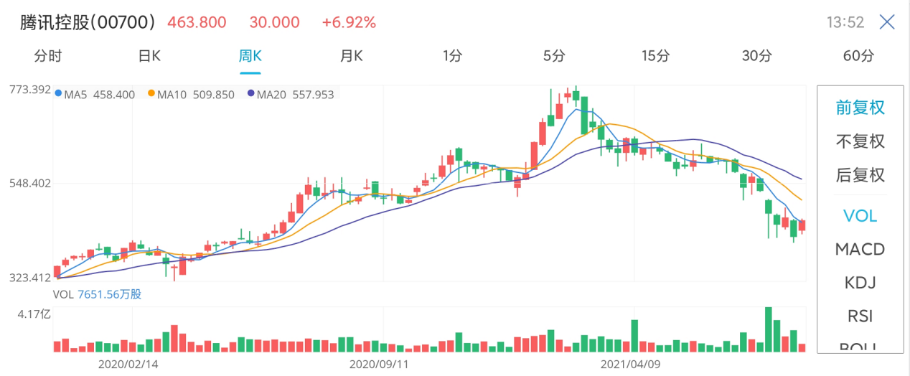Select 前复权 price adjustment option

[x=860, y=108]
